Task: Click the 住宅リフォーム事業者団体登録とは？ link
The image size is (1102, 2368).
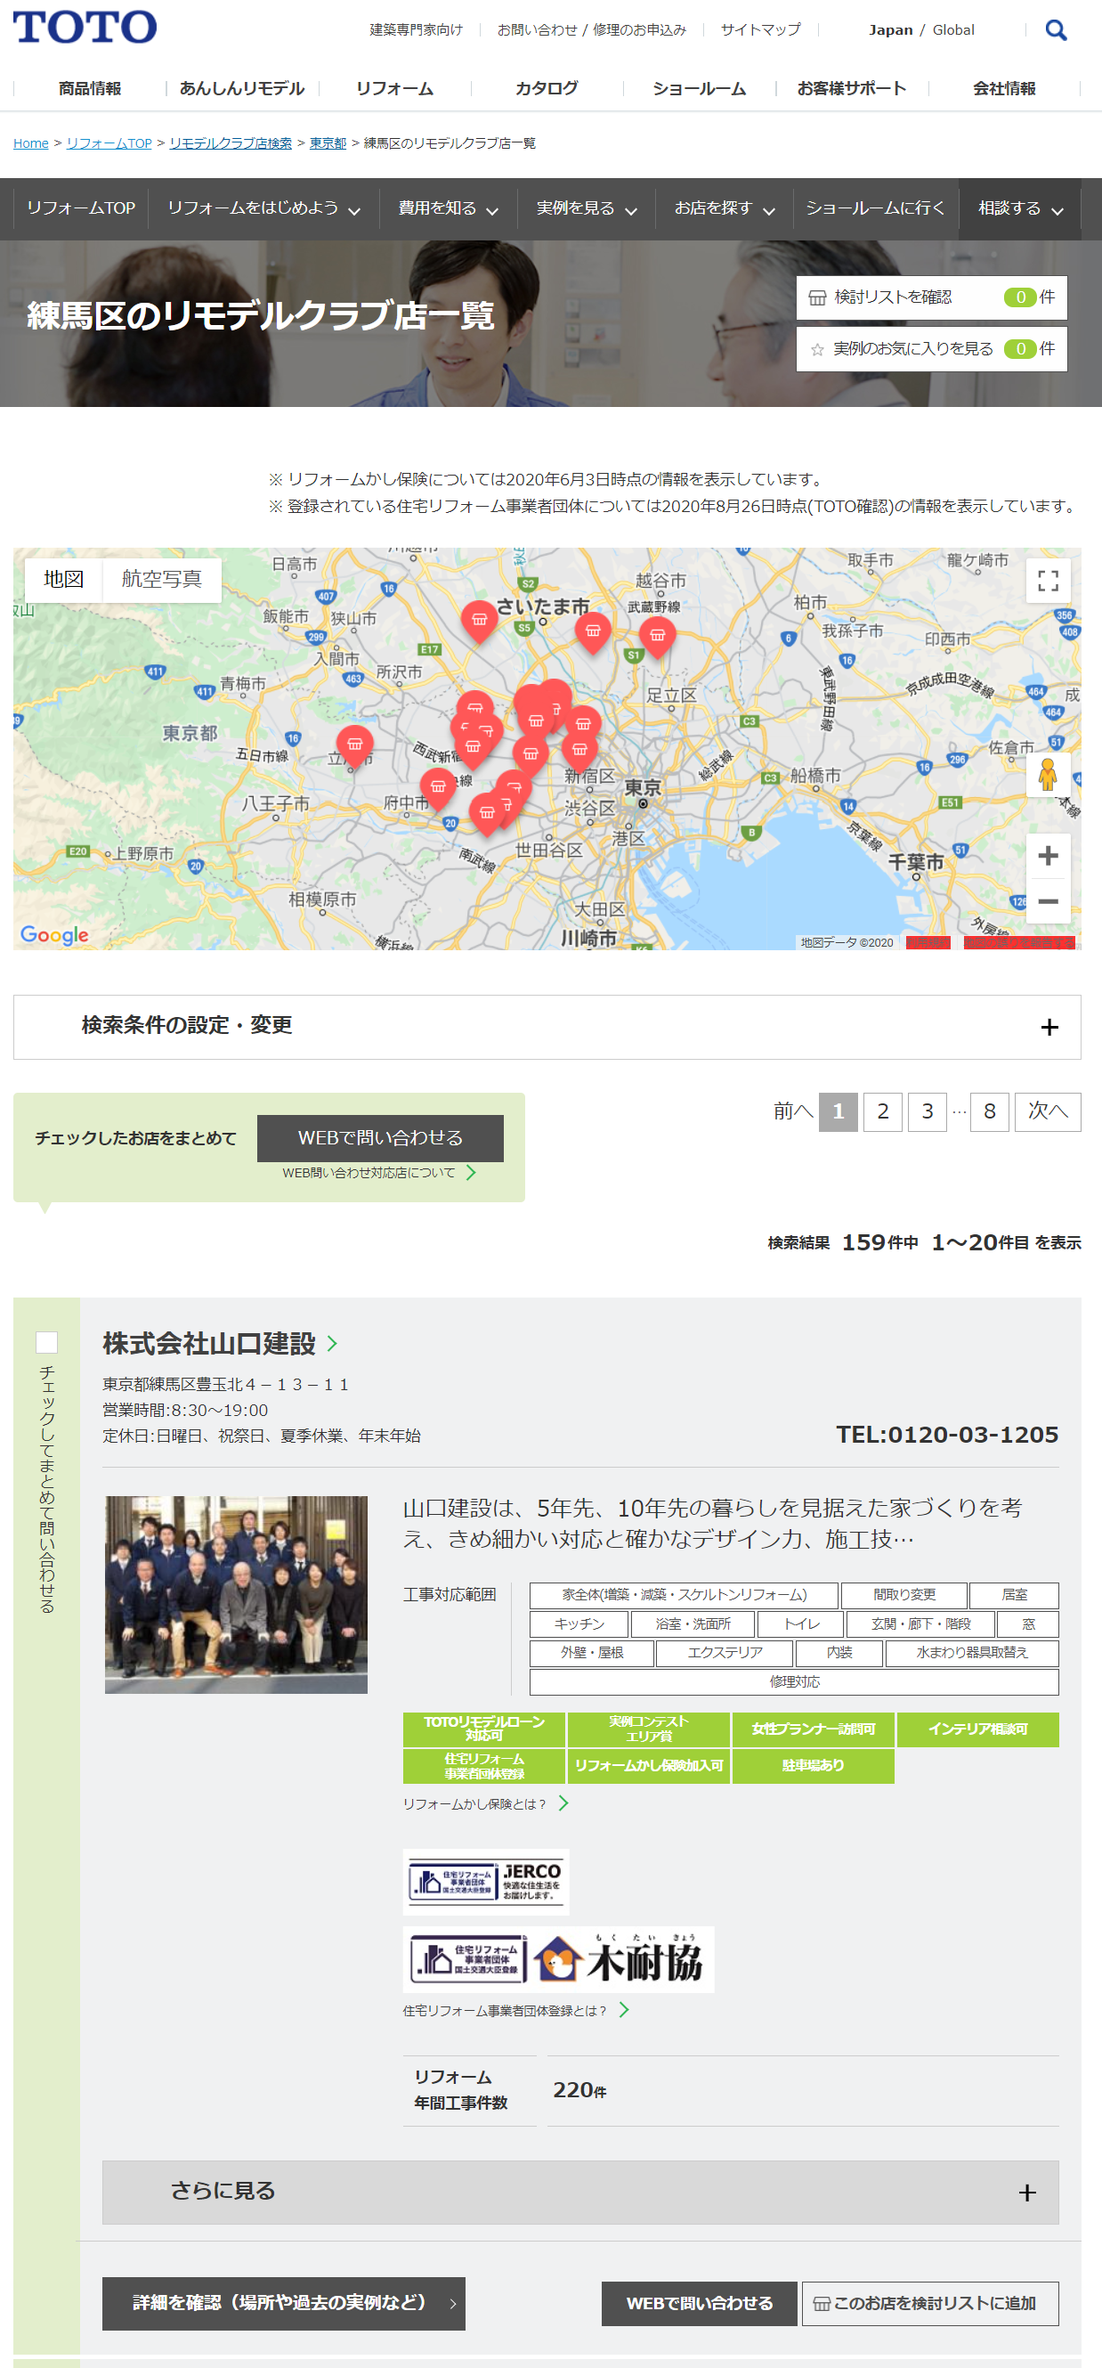Action: [x=505, y=2011]
